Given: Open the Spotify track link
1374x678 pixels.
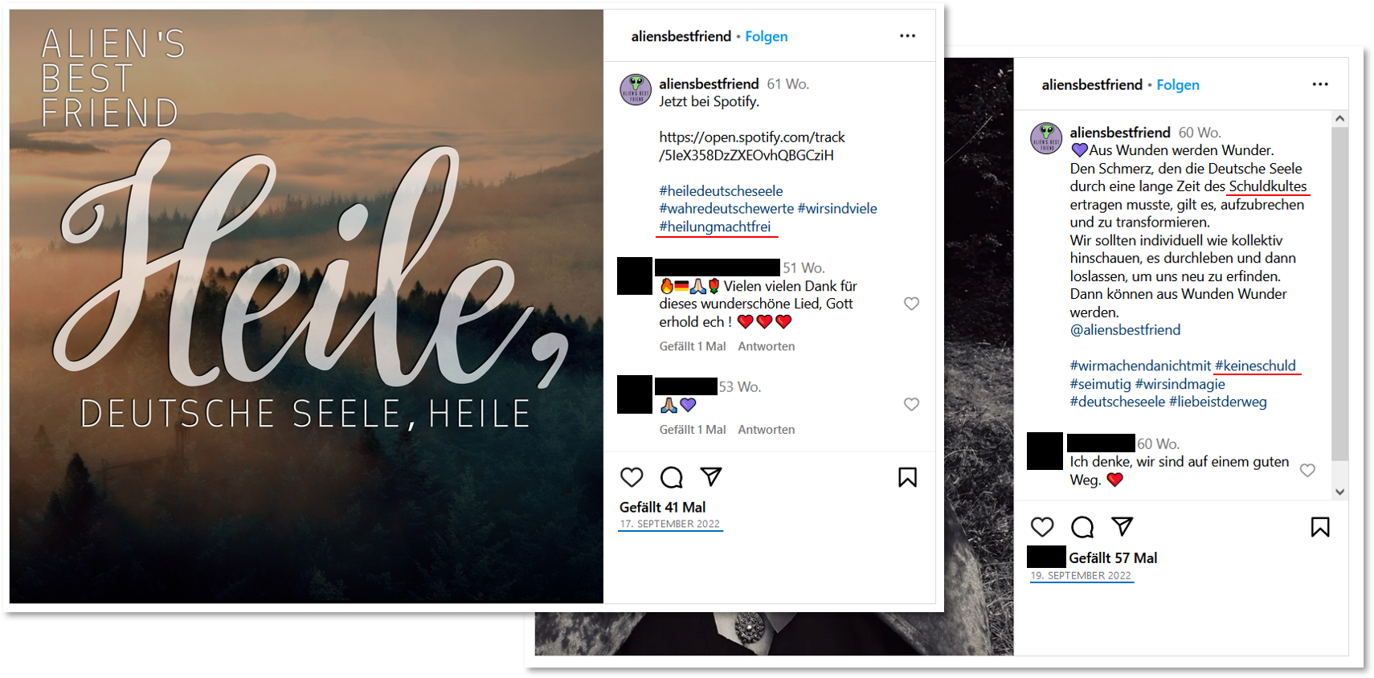Looking at the screenshot, I should coord(751,146).
